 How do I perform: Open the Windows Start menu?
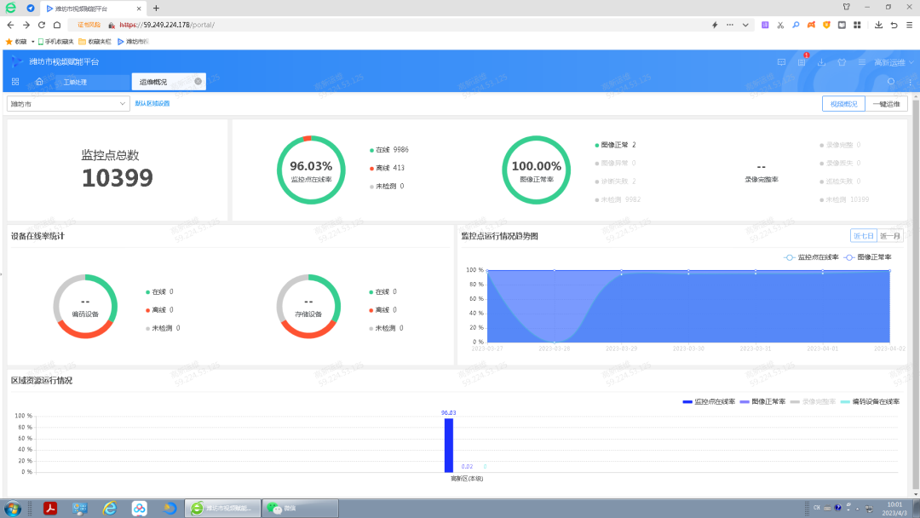pyautogui.click(x=12, y=508)
